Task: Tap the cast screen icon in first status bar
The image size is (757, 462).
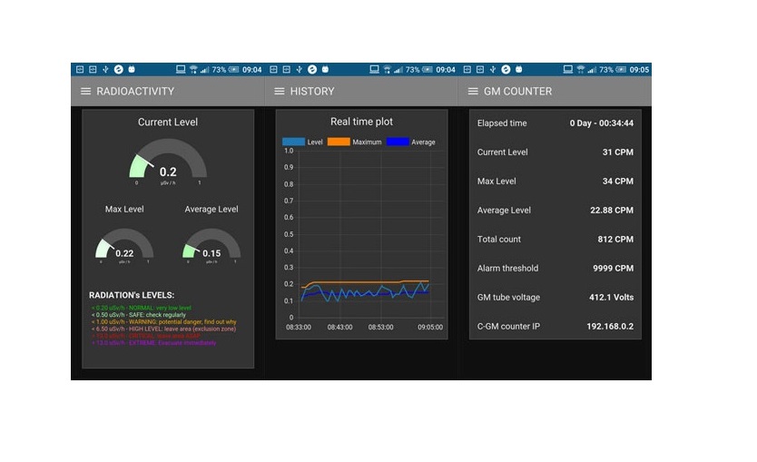Action: click(x=181, y=70)
